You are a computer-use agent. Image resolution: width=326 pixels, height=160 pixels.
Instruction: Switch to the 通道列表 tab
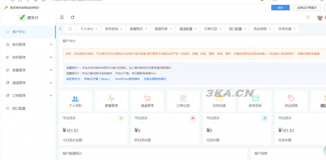point(161,29)
